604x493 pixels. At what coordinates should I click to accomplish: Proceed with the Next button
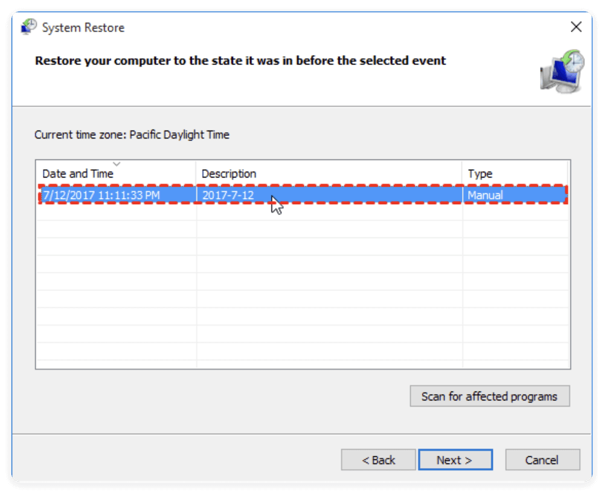point(454,460)
